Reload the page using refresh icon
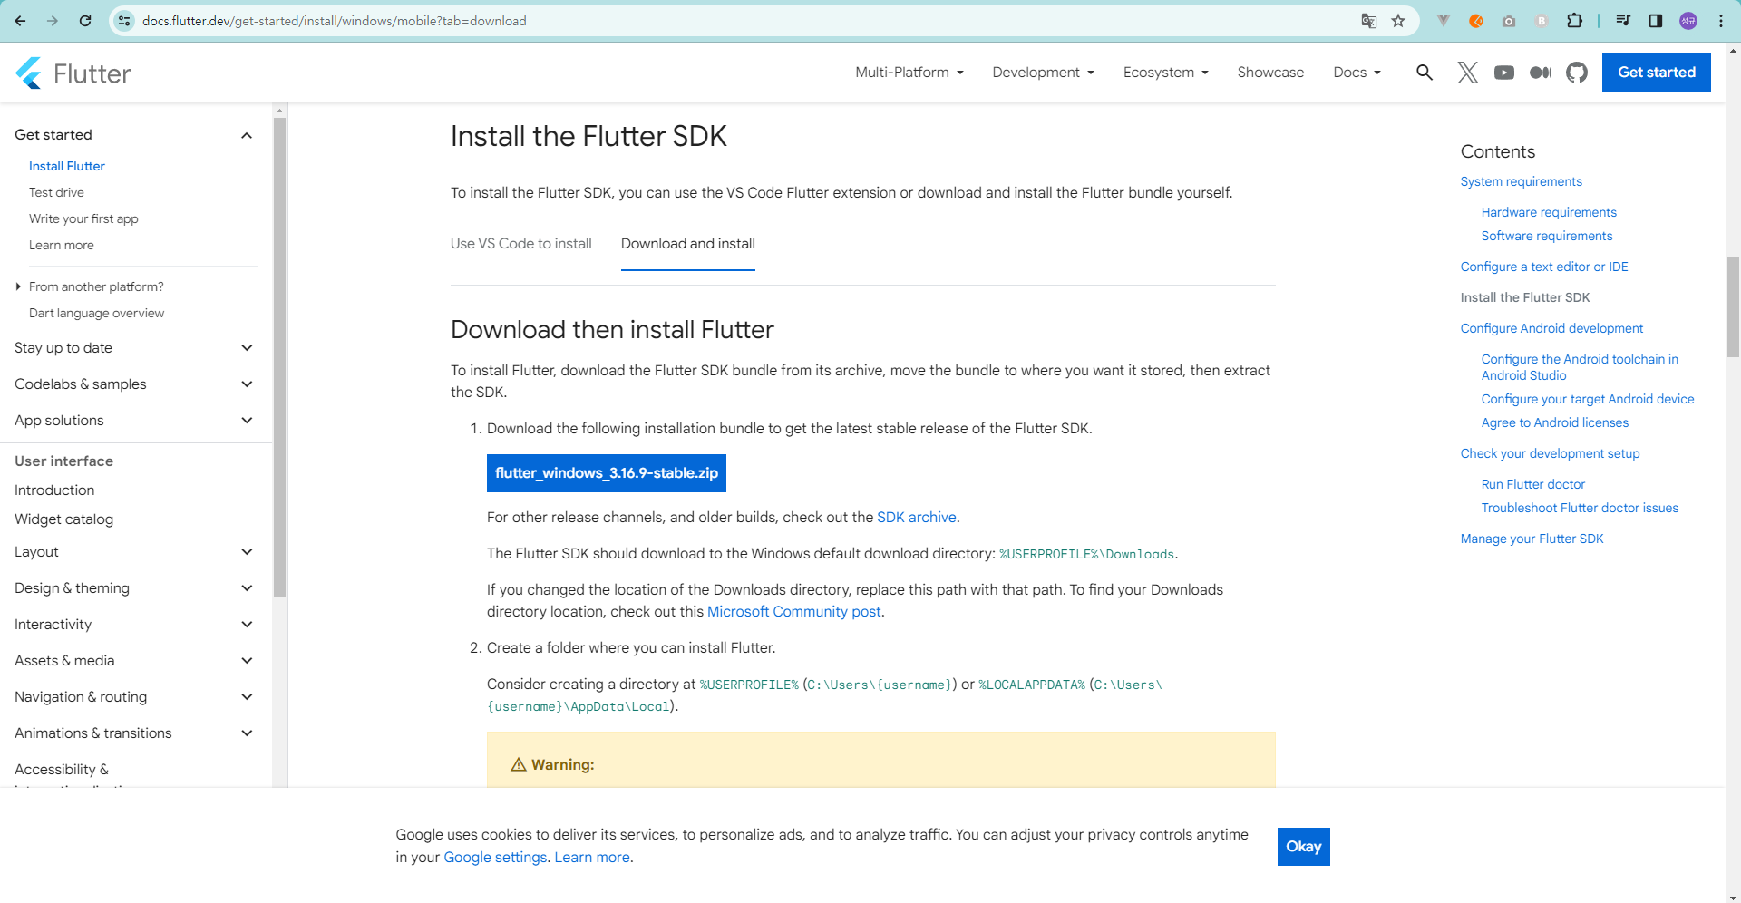Image resolution: width=1741 pixels, height=903 pixels. click(85, 21)
